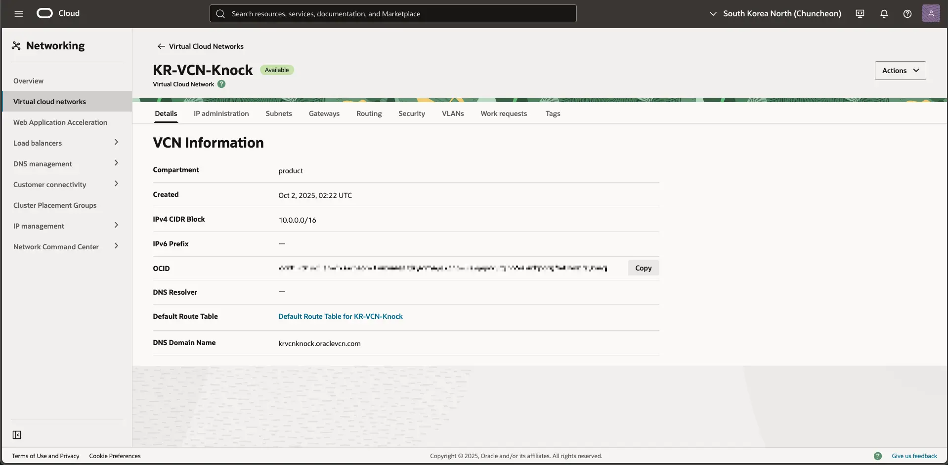Open the hamburger navigation menu
The width and height of the screenshot is (948, 465).
tap(19, 14)
